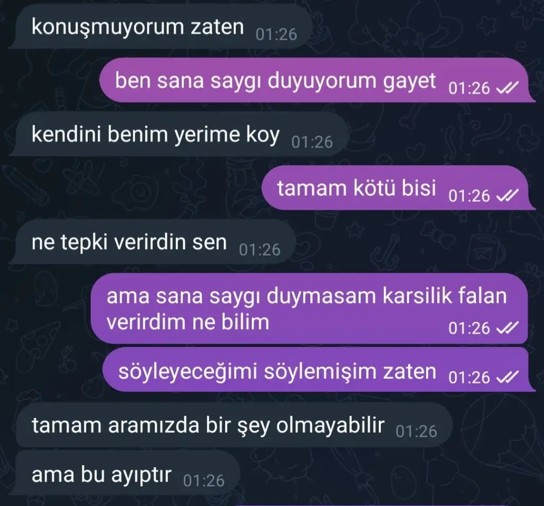Click timestamp on 'ama bu ayıptır' message
This screenshot has width=544, height=506.
coord(203,481)
